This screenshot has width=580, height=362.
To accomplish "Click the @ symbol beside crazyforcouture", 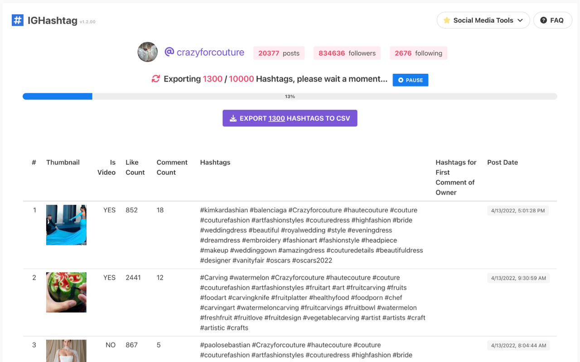I will 169,52.
